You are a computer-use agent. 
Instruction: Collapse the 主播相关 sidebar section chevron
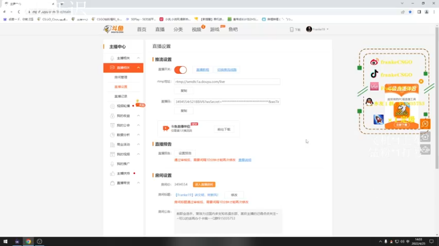[x=138, y=58]
